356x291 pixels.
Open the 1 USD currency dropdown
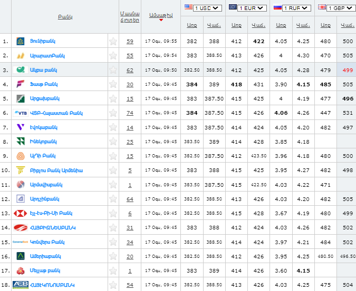[207, 8]
